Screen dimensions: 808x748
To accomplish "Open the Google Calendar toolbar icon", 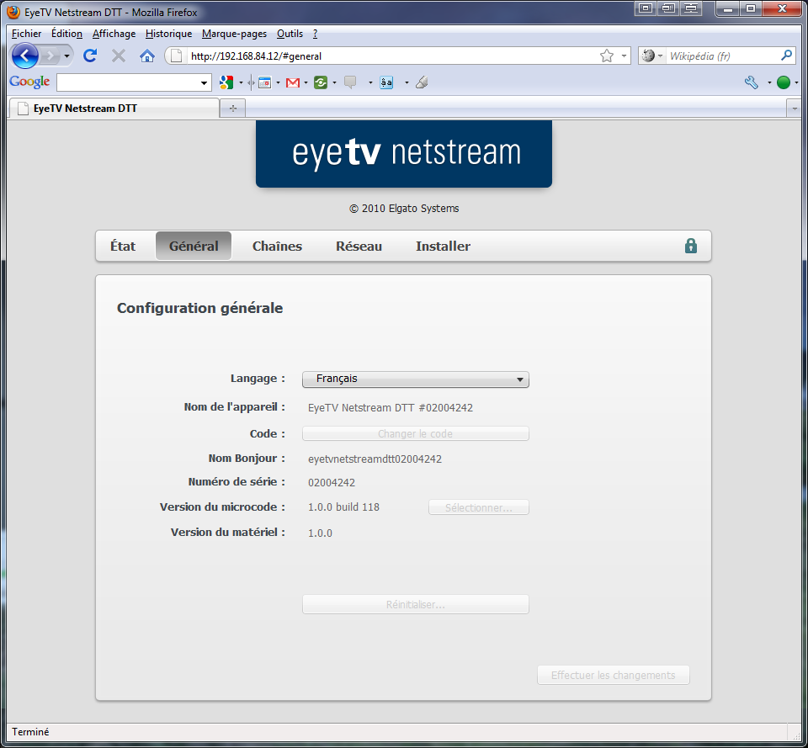I will point(264,82).
